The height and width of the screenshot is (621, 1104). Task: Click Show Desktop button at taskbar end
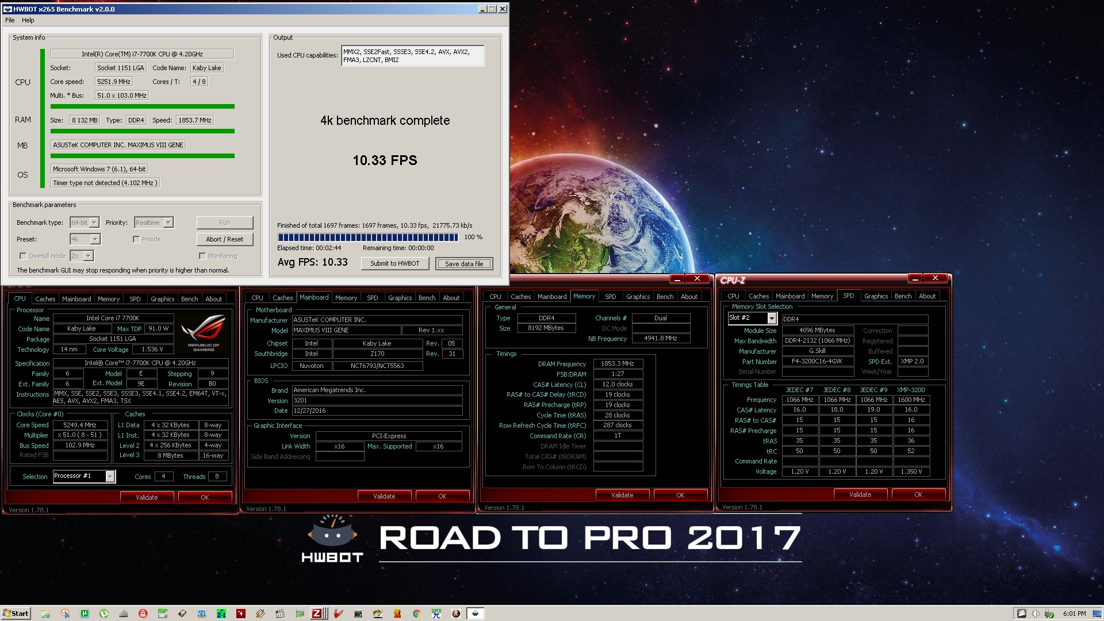coord(1097,614)
